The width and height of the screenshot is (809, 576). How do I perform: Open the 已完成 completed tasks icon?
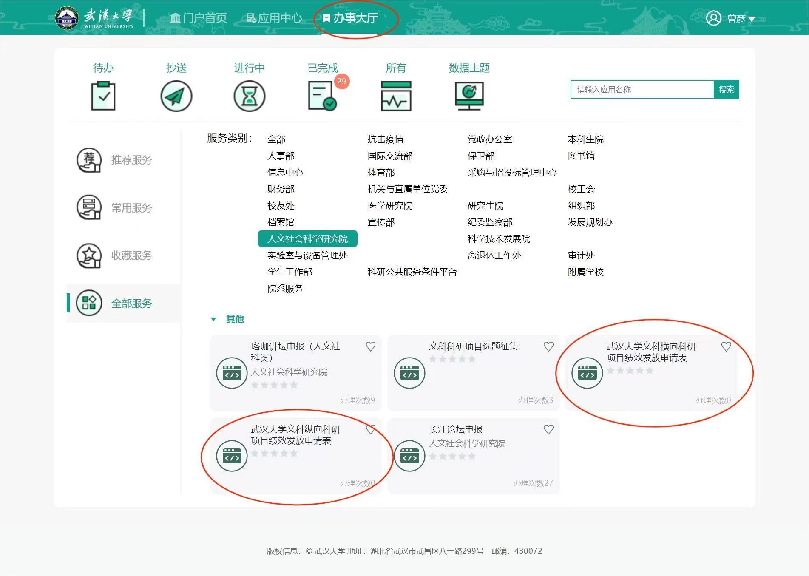[322, 96]
